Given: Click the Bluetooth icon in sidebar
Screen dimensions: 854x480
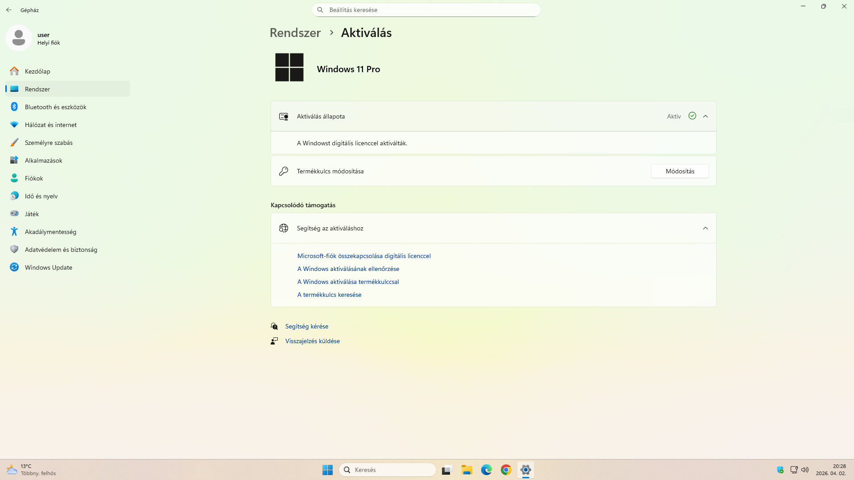Looking at the screenshot, I should 14,107.
